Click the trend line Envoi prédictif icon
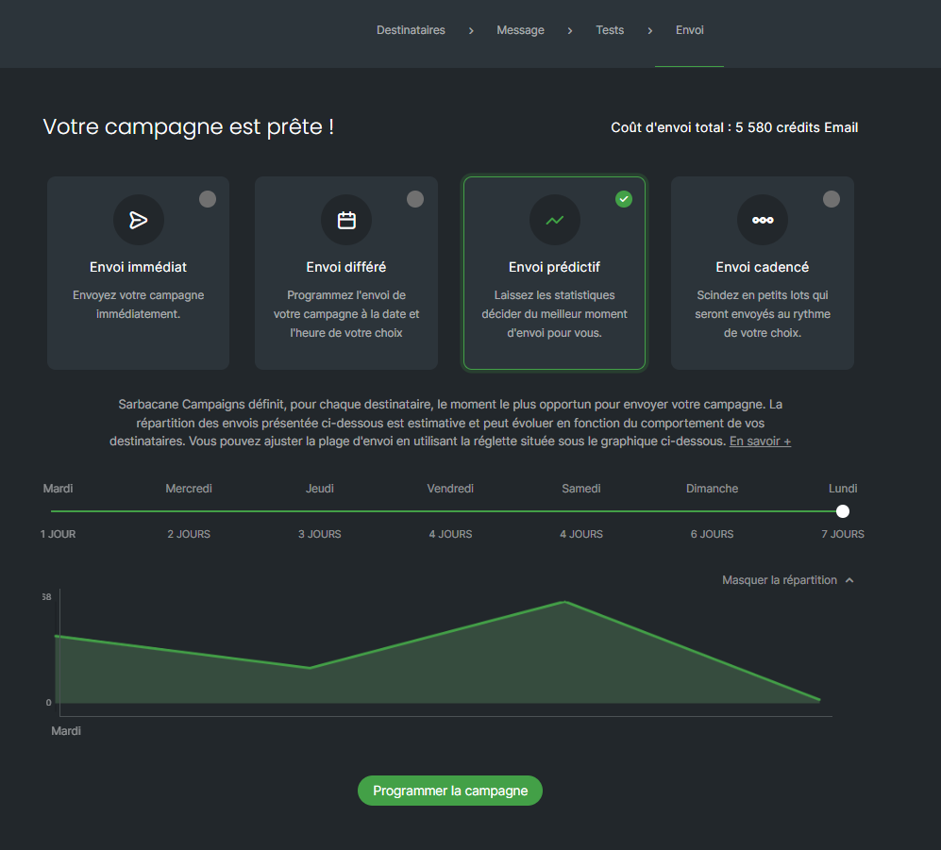Image resolution: width=941 pixels, height=850 pixels. pos(555,220)
